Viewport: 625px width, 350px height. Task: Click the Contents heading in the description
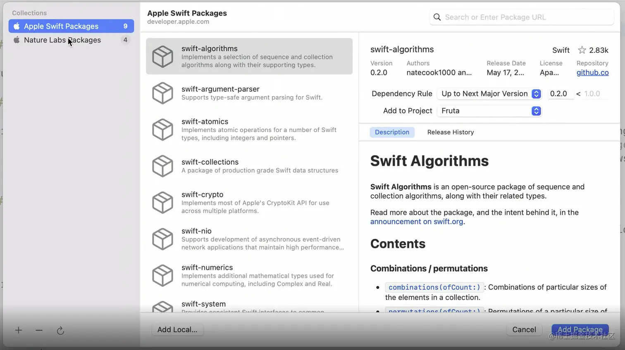[x=398, y=244]
